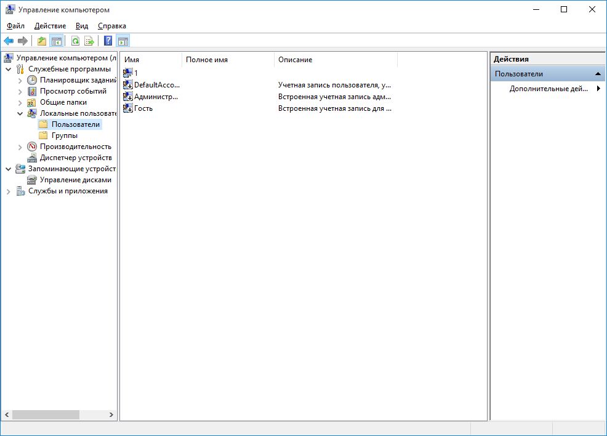Click the blue Back arrow in toolbar
The image size is (607, 436).
[9, 41]
